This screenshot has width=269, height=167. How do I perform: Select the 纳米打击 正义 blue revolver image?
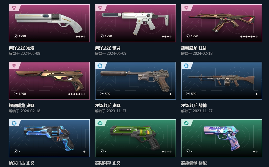pos(49,138)
